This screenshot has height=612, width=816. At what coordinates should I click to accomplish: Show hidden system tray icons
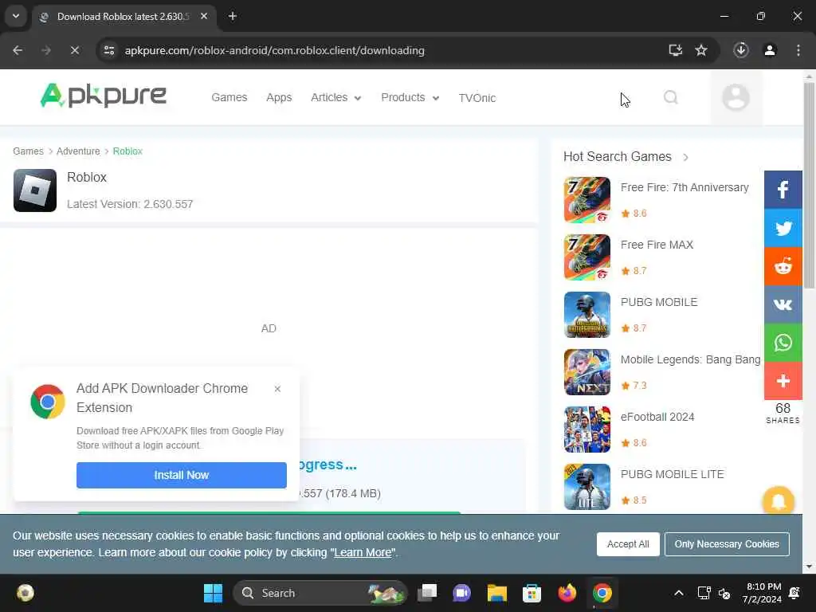click(x=679, y=593)
